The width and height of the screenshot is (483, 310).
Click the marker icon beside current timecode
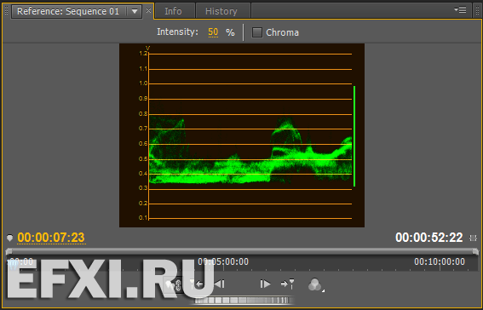click(10, 238)
